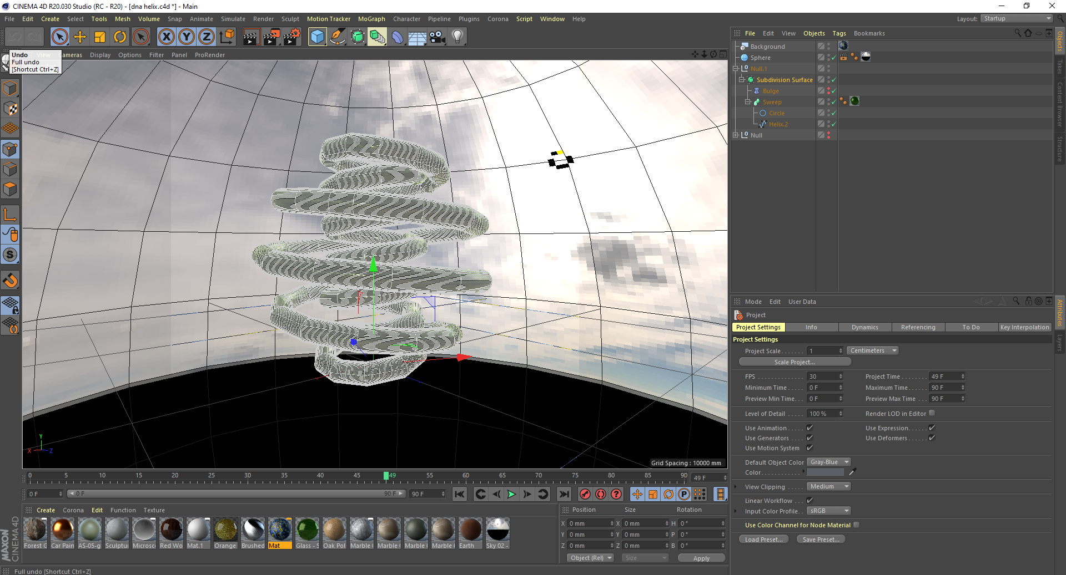This screenshot has width=1066, height=575.
Task: Go to start of timeline
Action: tap(460, 494)
